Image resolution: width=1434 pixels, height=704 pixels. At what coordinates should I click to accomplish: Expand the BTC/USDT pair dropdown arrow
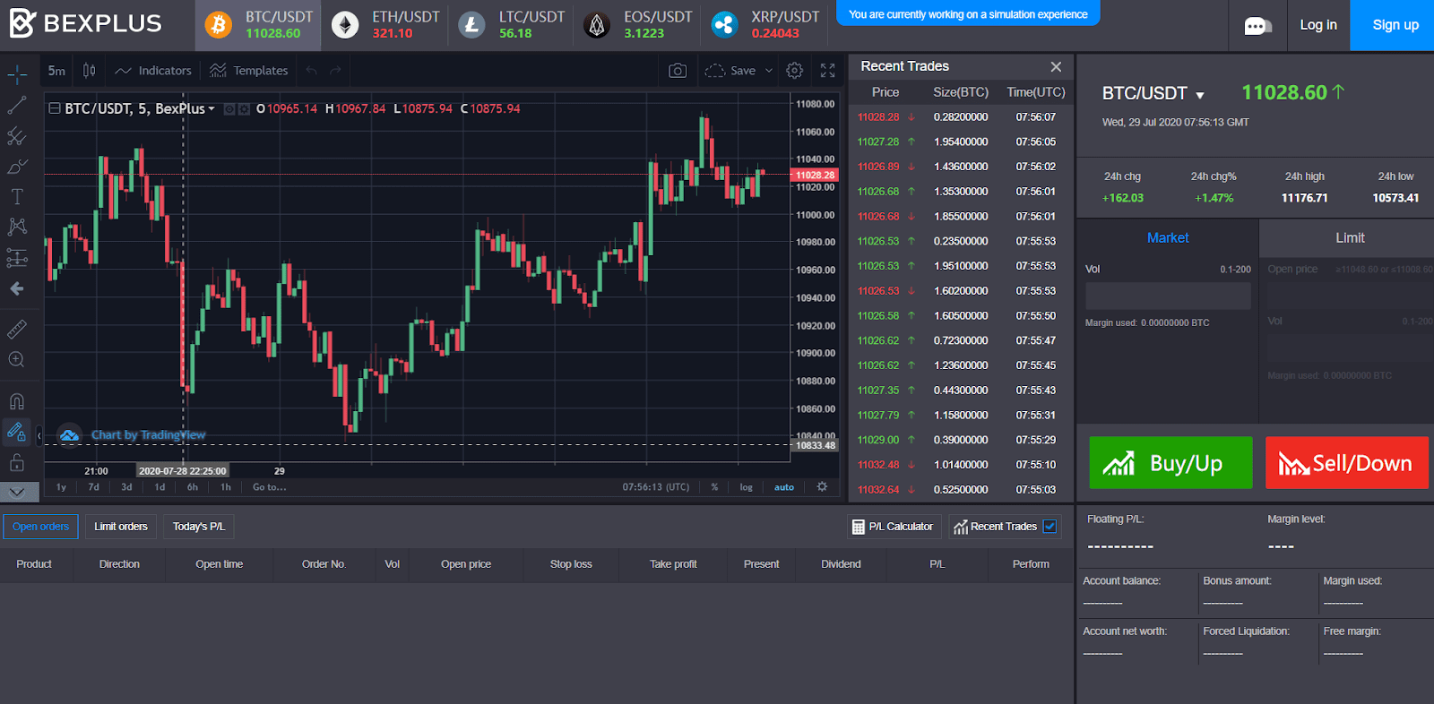tap(1200, 95)
